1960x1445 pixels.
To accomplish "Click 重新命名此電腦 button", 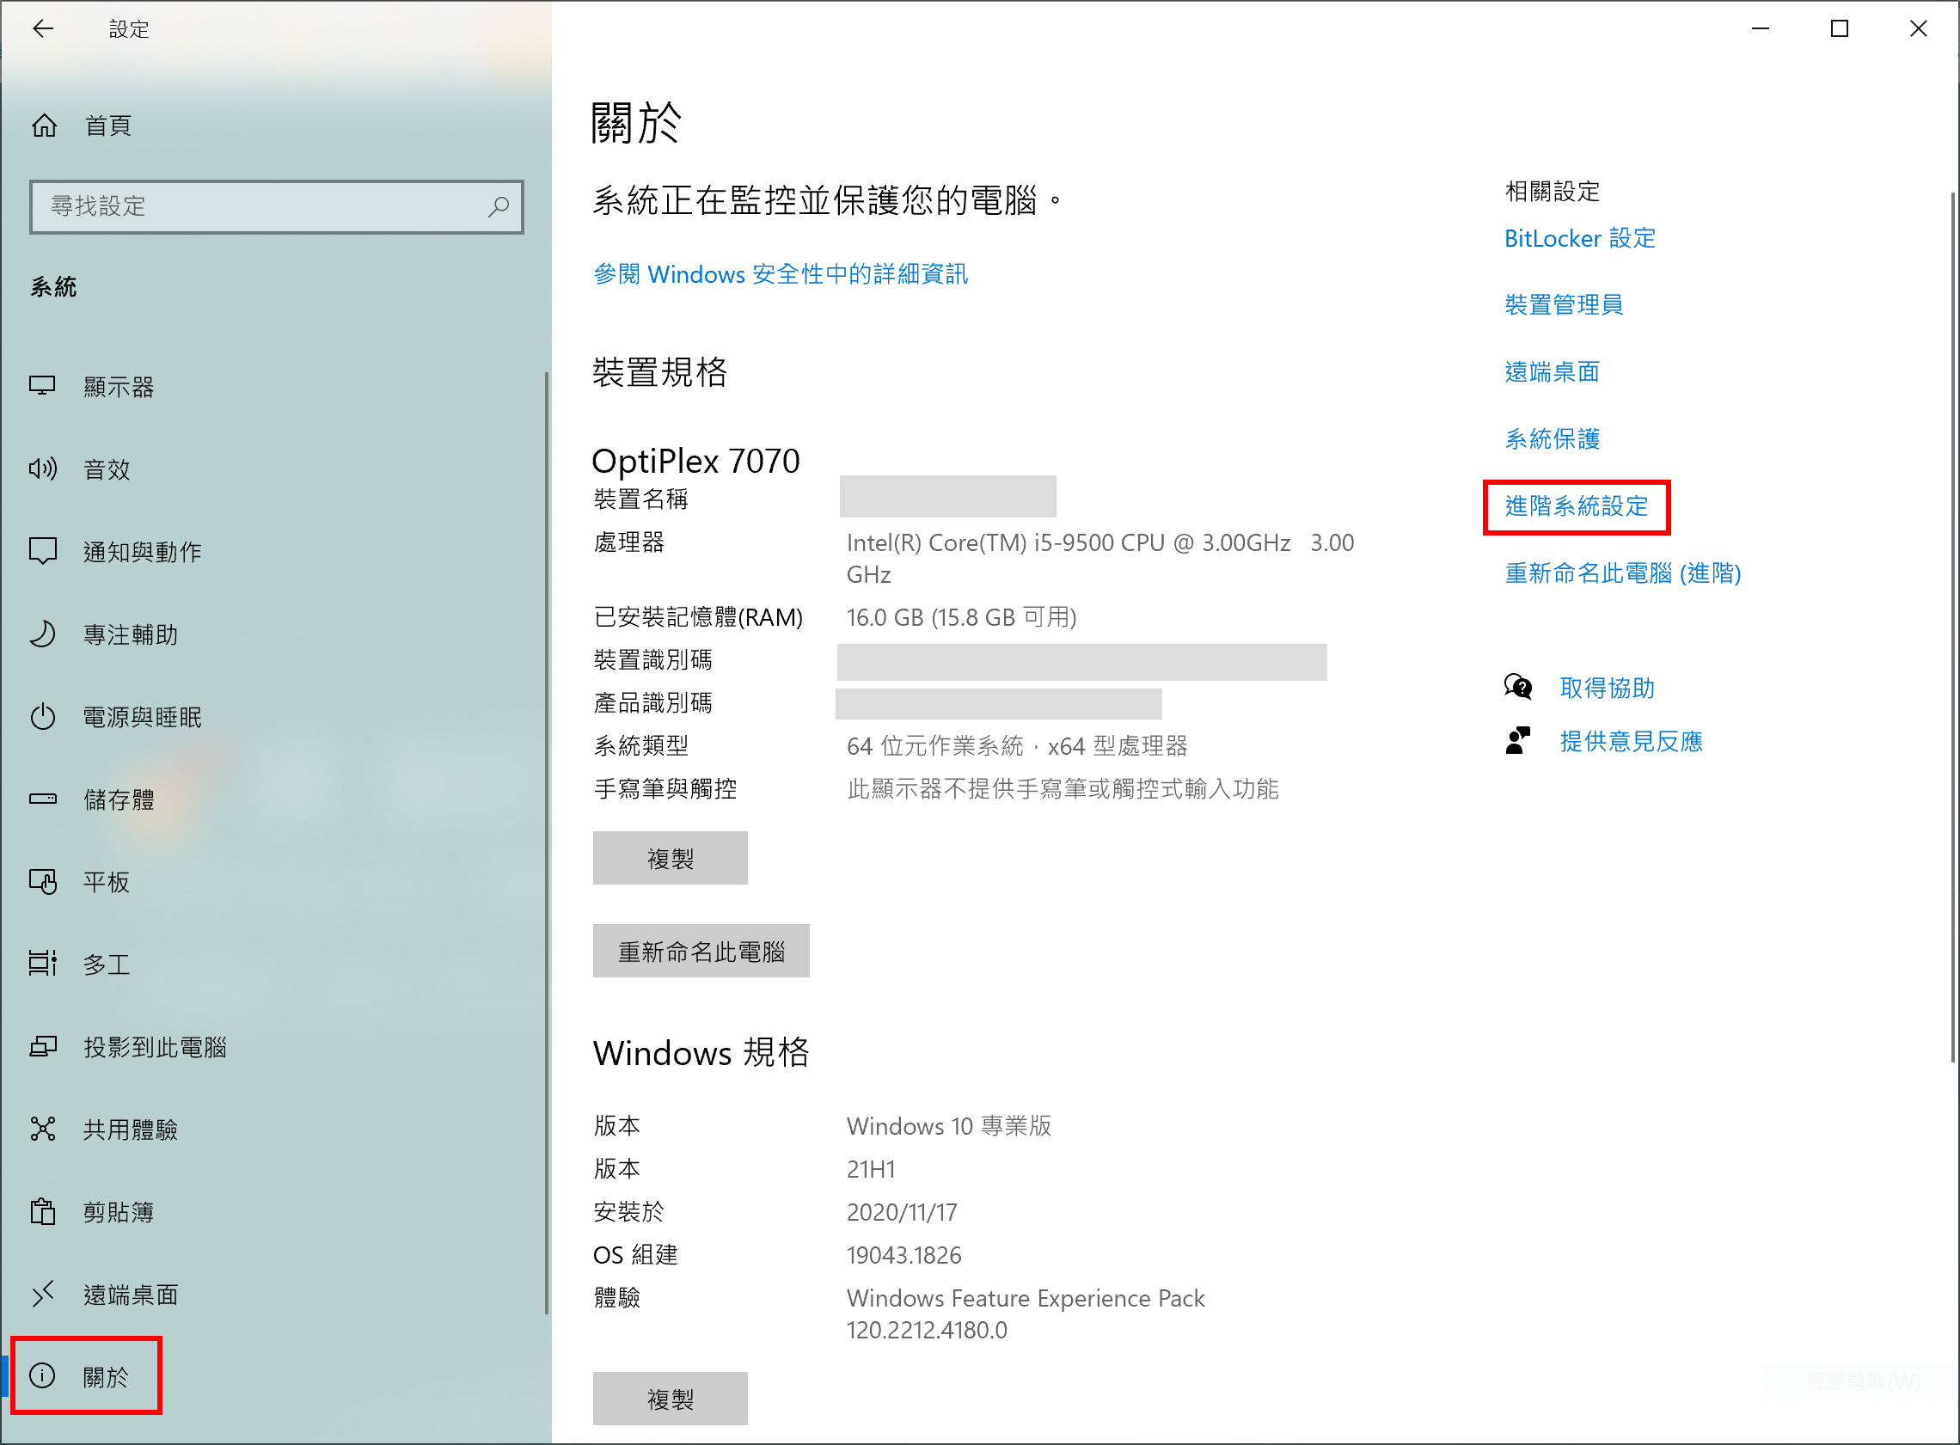I will (x=701, y=951).
